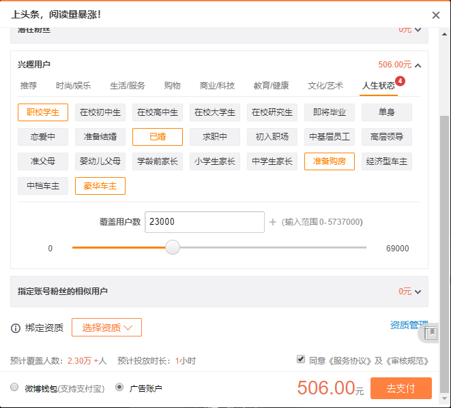Select the 单身 tag
Viewport: 451px width, 408px height.
click(387, 112)
